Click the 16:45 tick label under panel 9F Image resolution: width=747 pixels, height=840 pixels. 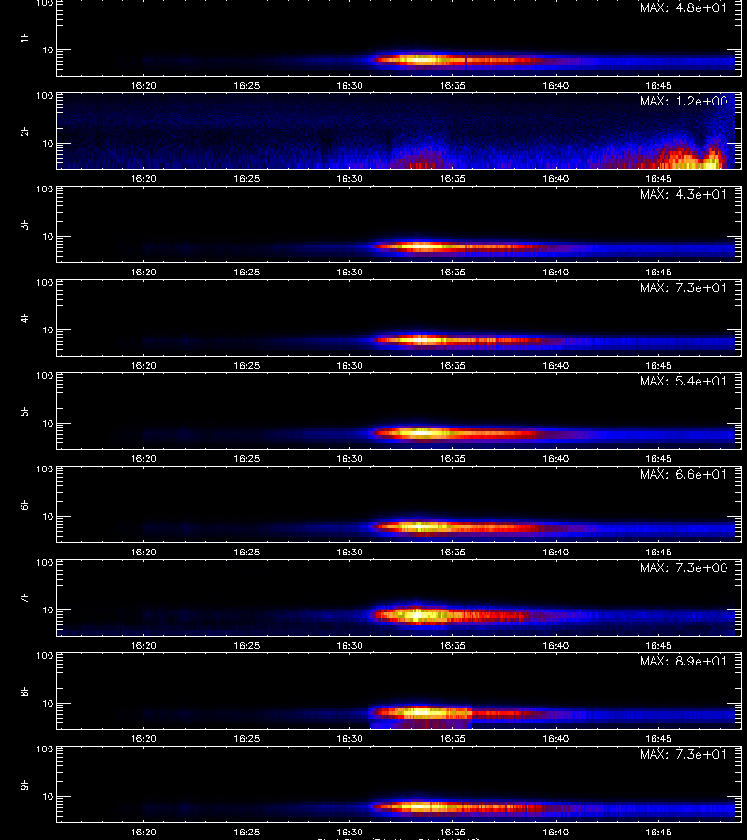[658, 833]
